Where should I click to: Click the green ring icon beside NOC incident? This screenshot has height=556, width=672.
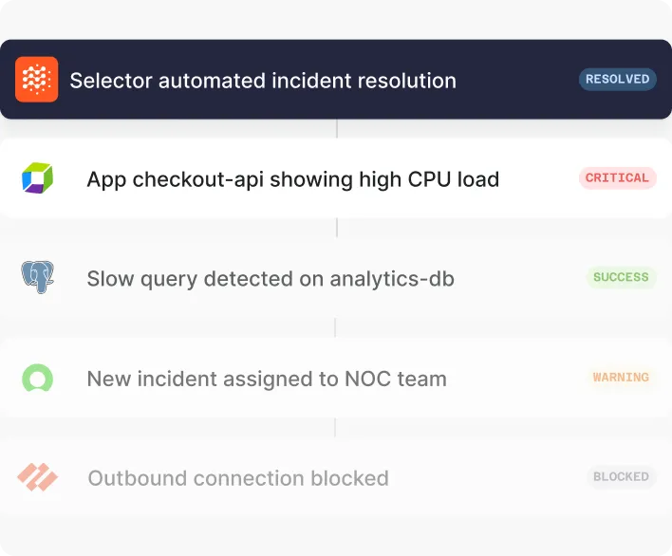37,379
